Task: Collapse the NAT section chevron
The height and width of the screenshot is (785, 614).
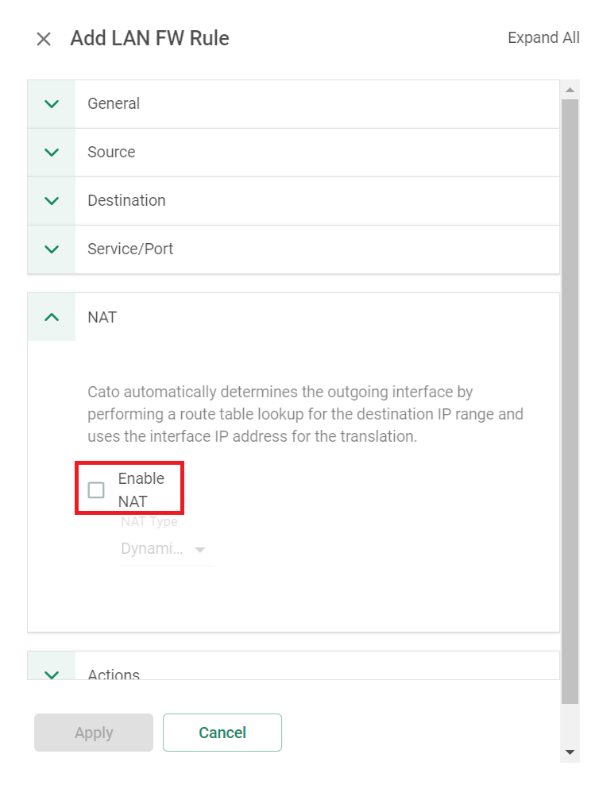Action: tap(52, 317)
